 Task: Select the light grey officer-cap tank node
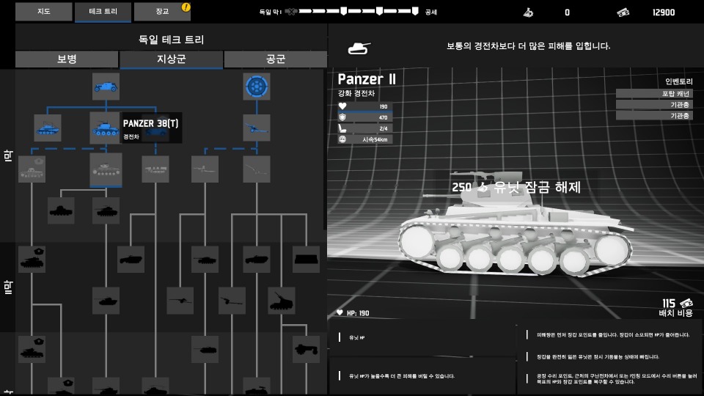(32, 169)
